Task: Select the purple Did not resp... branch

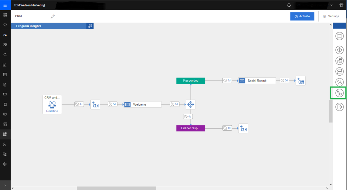Action: (x=191, y=128)
